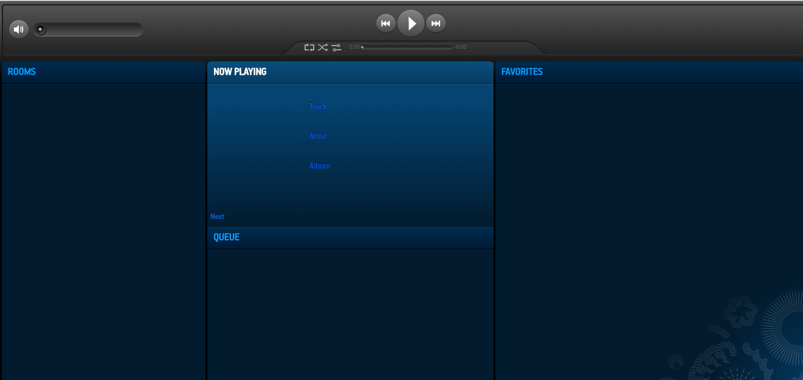
Task: Skip to the next track
Action: (436, 24)
